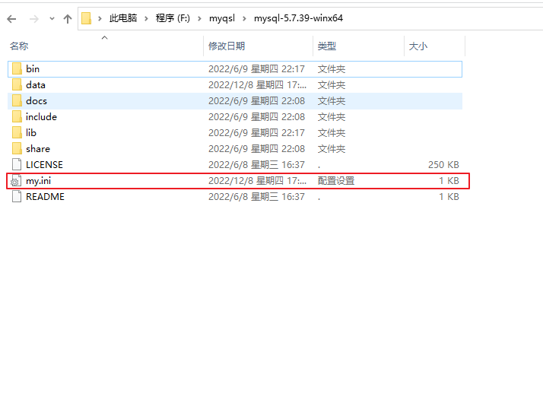
Task: Click README's date 2022/6/8 星期三 16:37
Action: point(256,197)
